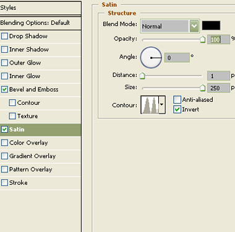The height and width of the screenshot is (232, 235).
Task: Click the satin contour curve thumbnail
Action: (150, 105)
